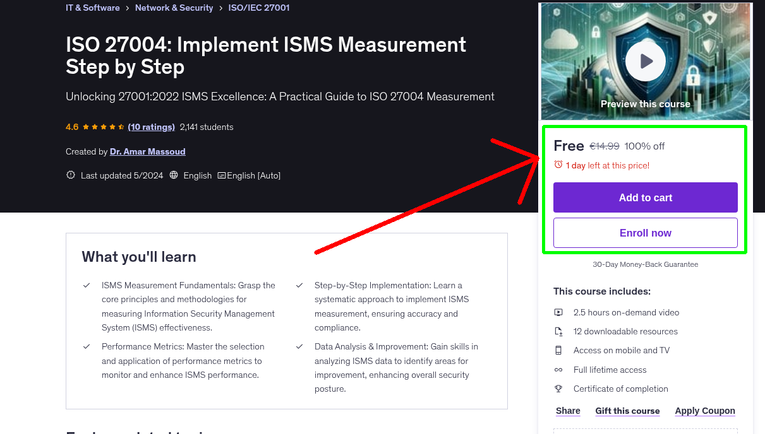Click the checkmark beside ISMS Measurement Fundamentals
765x434 pixels.
pos(87,284)
